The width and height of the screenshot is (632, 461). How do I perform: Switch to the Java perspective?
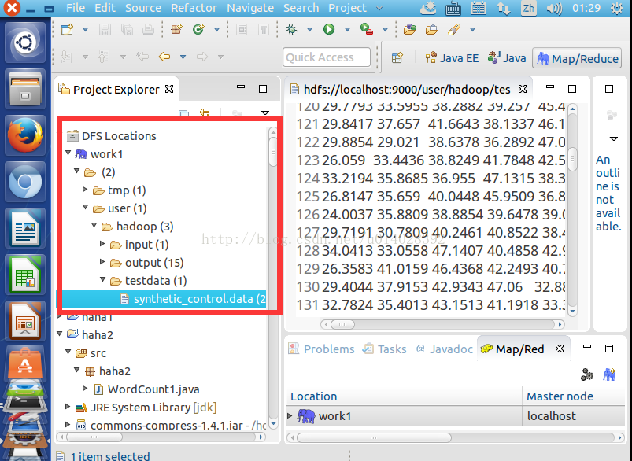tap(507, 58)
